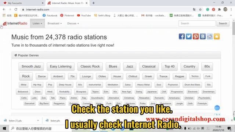235x132 pixels.
Task: Click the InternetRadio logo
Action: pyautogui.click(x=15, y=23)
